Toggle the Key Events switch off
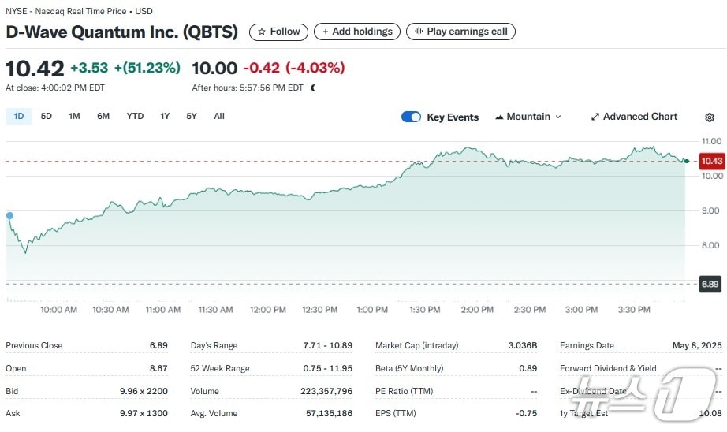Screen dimensions: 727x432 [x=411, y=117]
